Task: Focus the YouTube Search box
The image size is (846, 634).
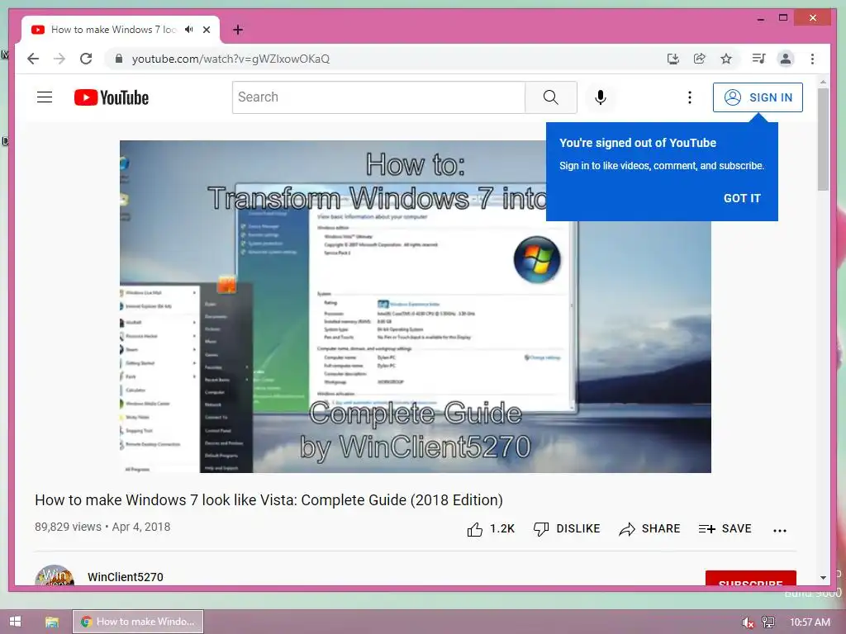Action: coord(378,97)
